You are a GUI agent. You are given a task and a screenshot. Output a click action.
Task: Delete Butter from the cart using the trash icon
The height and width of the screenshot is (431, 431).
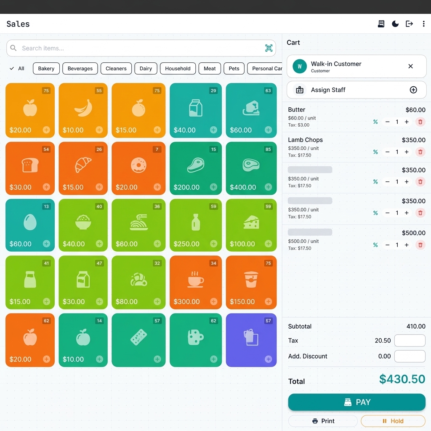coord(420,122)
